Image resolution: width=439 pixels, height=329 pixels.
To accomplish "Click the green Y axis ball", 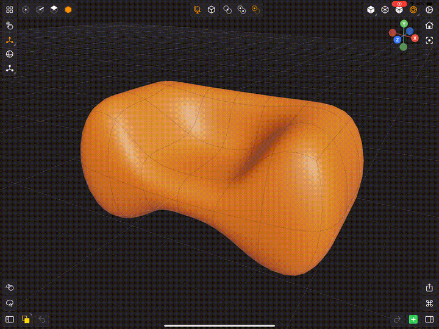I will point(404,24).
